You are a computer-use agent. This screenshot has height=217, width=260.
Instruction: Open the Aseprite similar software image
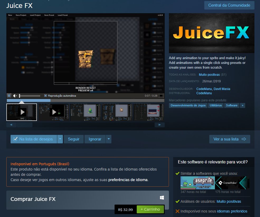(x=198, y=183)
